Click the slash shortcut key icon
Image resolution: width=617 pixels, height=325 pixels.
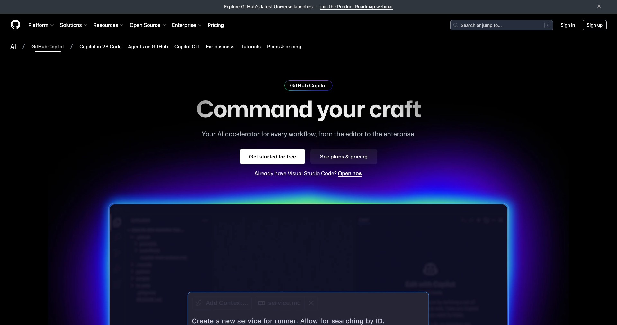[x=547, y=25]
